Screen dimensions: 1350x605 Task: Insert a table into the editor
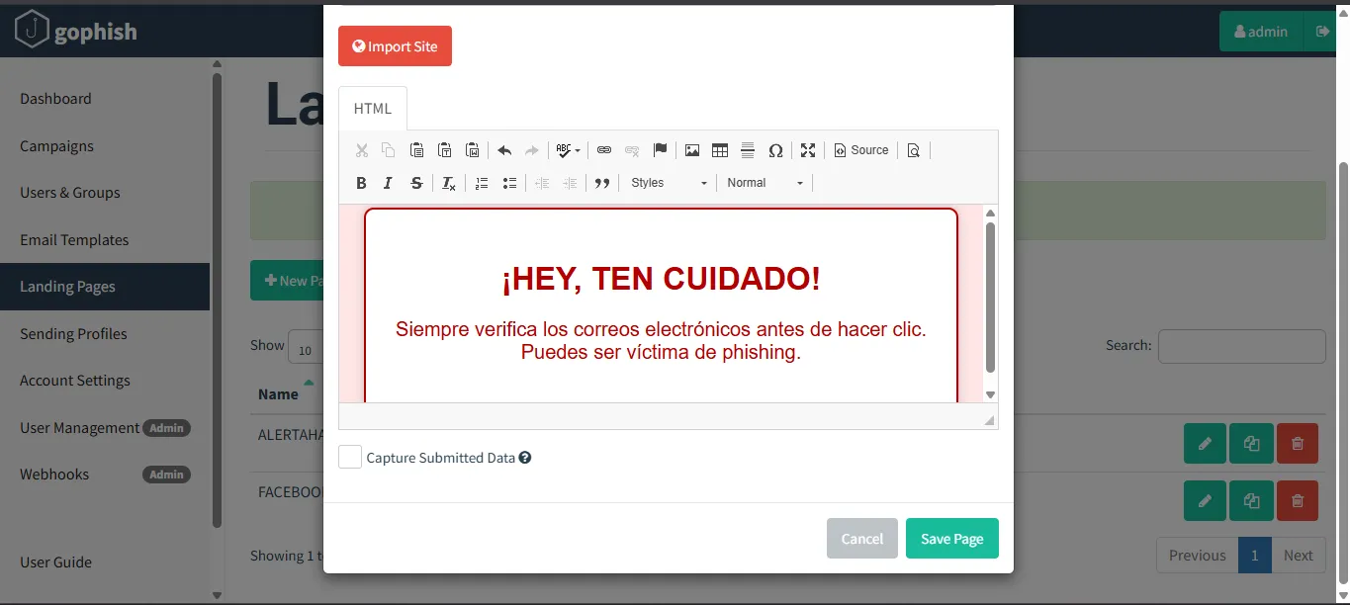720,150
